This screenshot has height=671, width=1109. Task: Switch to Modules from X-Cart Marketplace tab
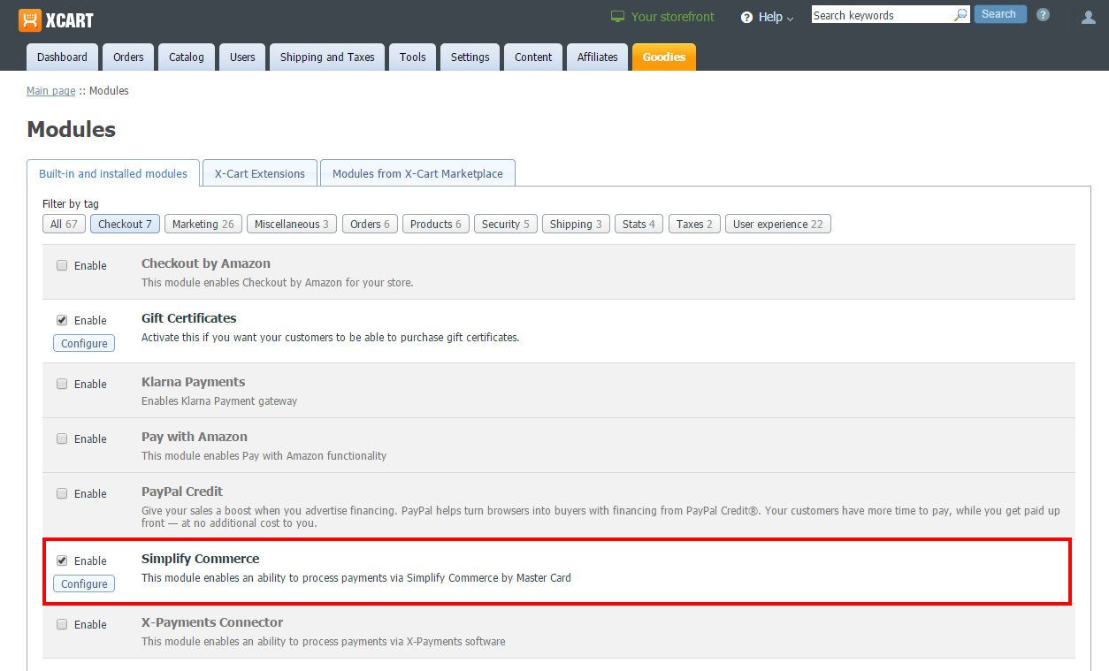[x=417, y=173]
